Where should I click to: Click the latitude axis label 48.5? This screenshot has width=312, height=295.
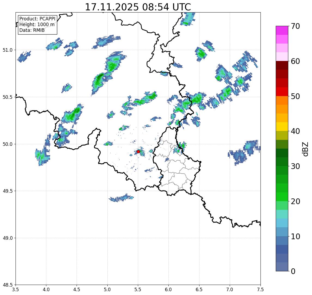(x=8, y=285)
